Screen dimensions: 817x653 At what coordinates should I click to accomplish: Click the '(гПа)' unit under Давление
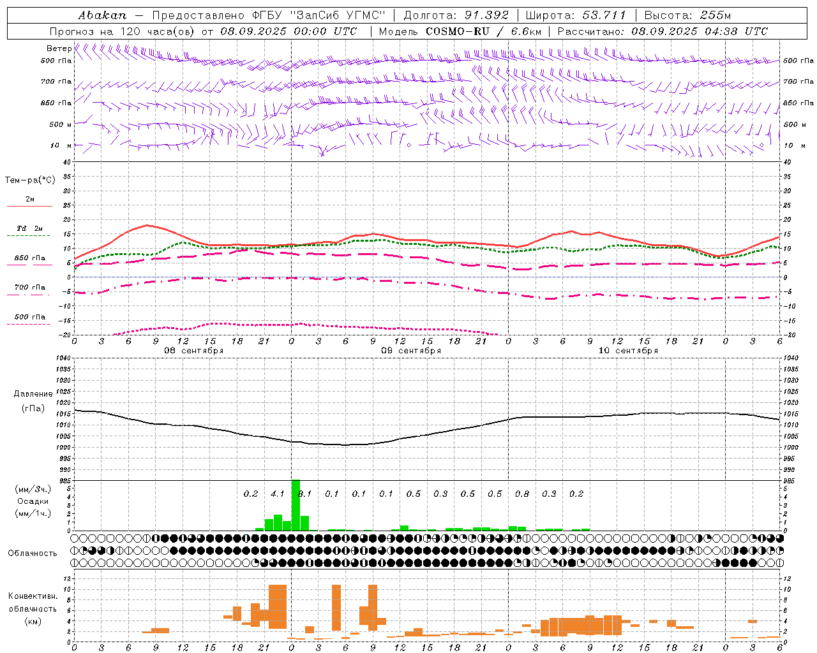click(x=33, y=409)
